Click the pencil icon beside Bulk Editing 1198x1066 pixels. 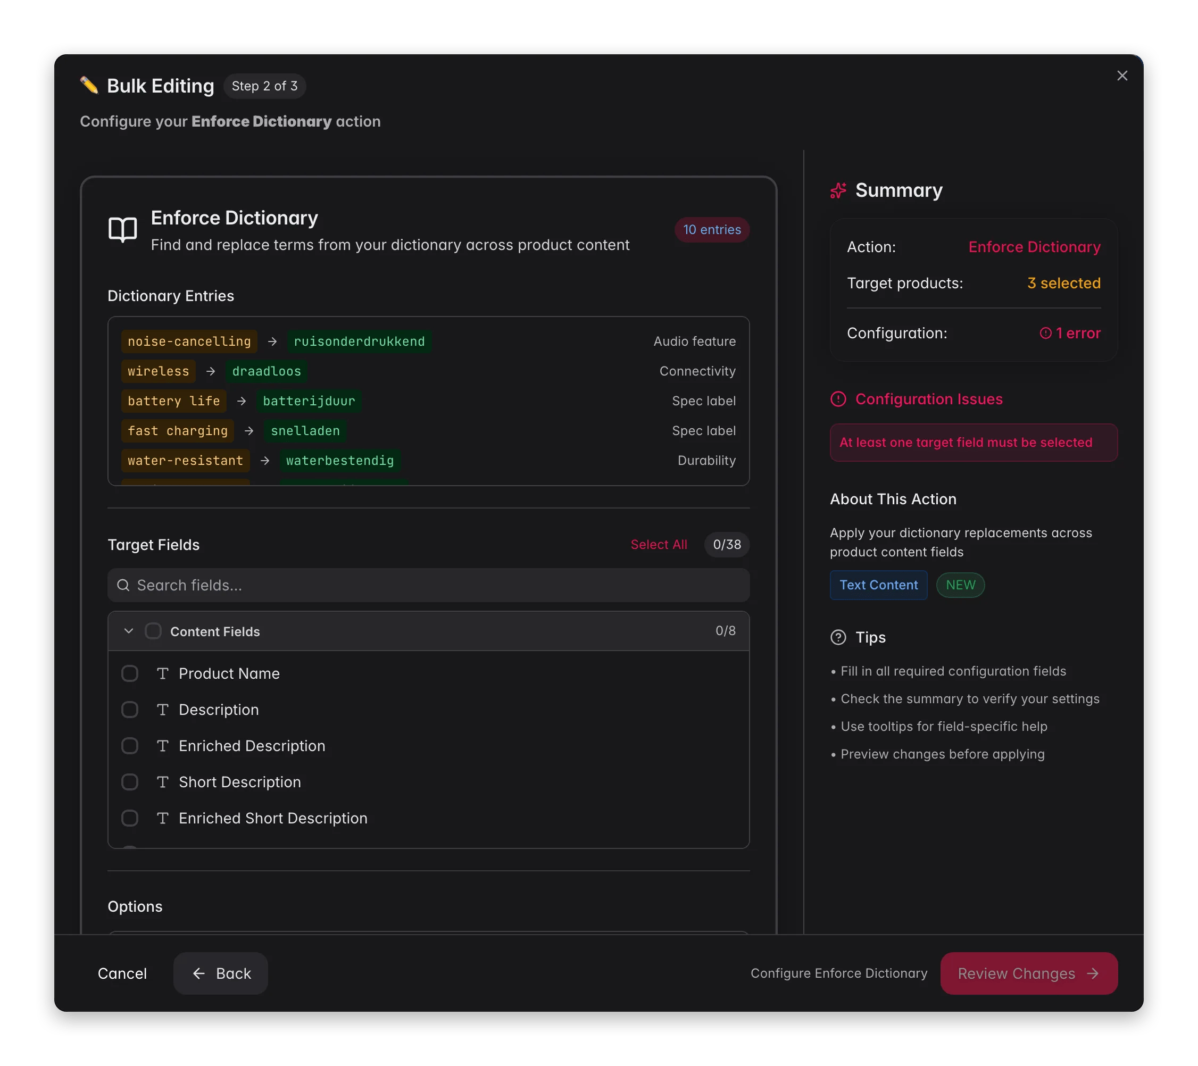tap(89, 86)
